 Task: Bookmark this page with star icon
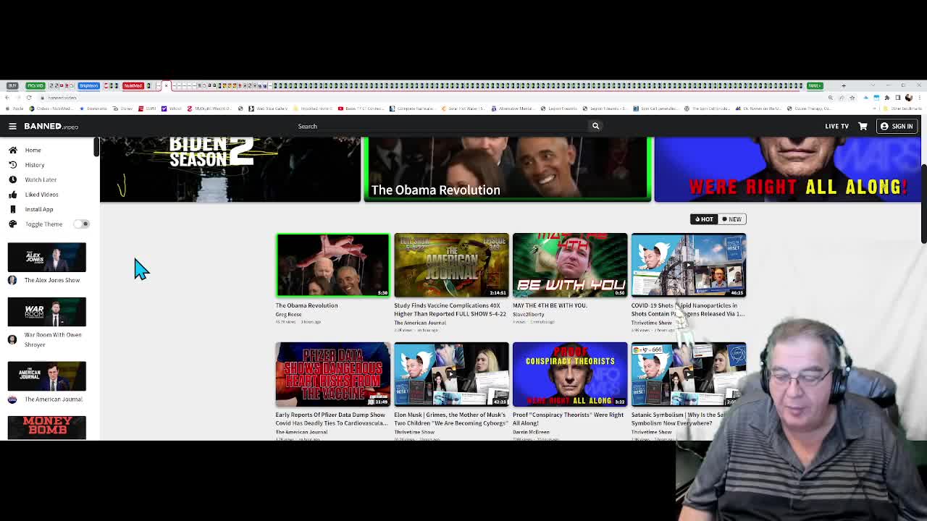coord(852,98)
